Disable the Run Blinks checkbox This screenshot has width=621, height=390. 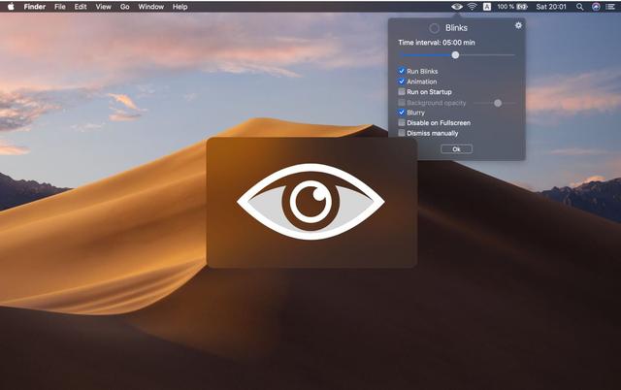tap(402, 71)
